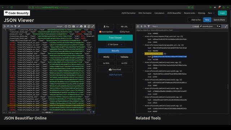Click browser reload icon
The height and width of the screenshot is (130, 231).
point(12,7)
